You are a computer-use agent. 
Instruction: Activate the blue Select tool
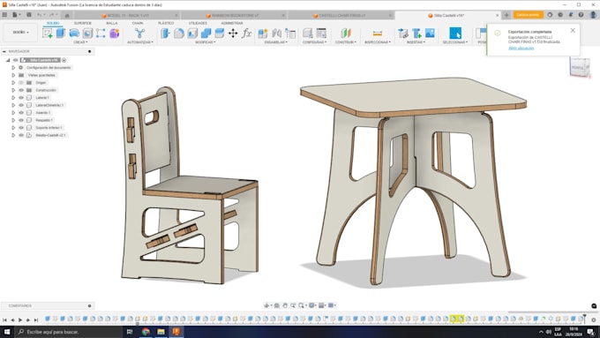click(x=455, y=34)
